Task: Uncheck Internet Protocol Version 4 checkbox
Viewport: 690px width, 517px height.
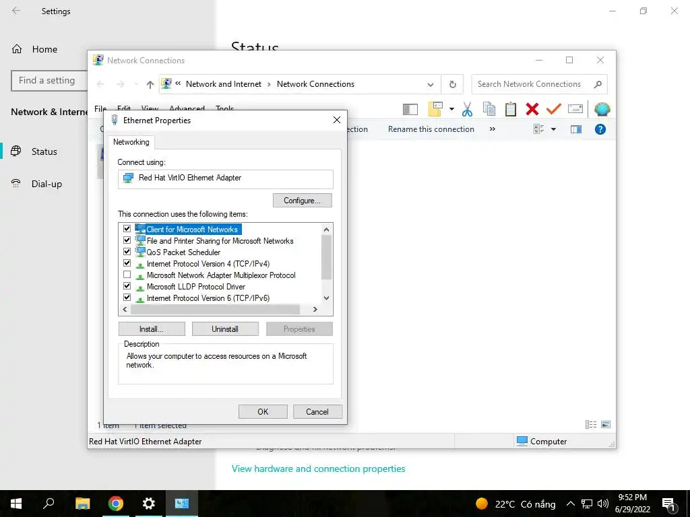Action: tap(127, 263)
